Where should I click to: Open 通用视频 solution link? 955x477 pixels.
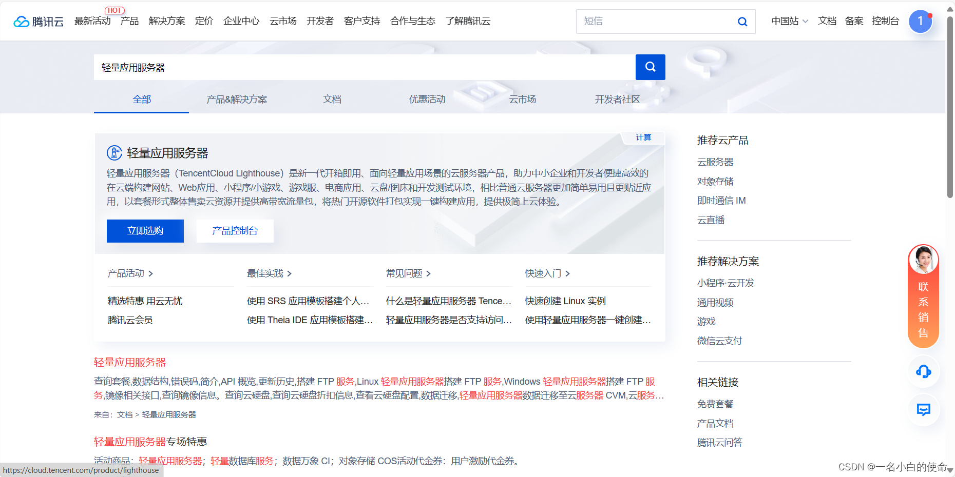pyautogui.click(x=715, y=303)
